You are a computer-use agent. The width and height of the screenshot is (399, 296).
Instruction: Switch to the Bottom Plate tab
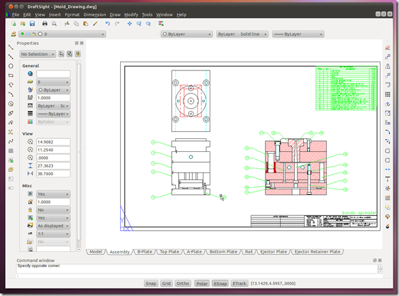coord(223,252)
